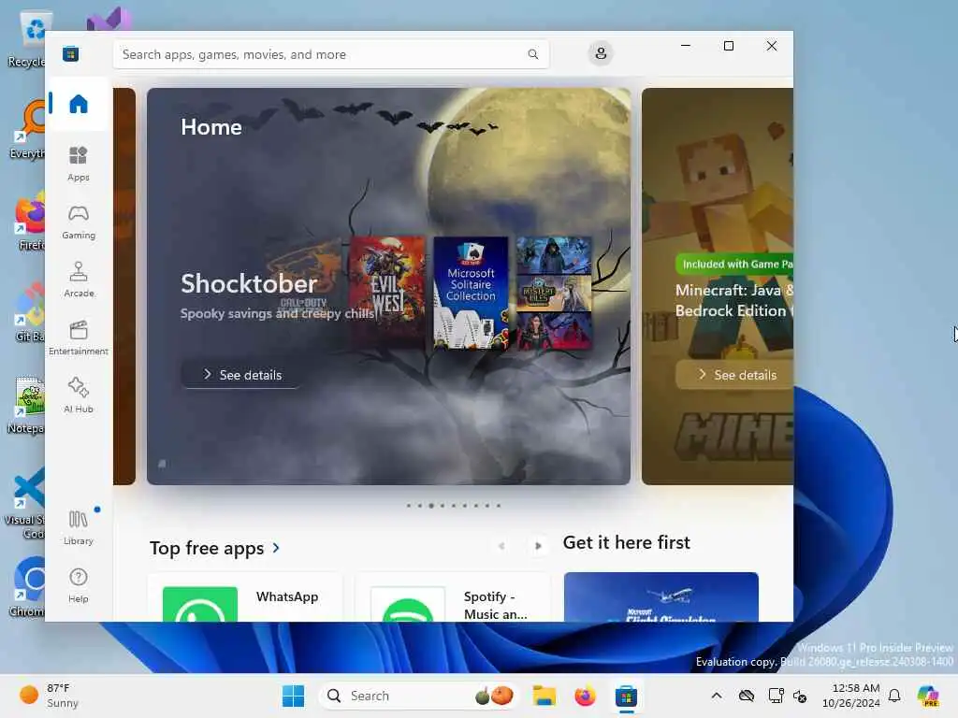This screenshot has width=958, height=718.
Task: Open File Explorer from the taskbar
Action: 544,696
